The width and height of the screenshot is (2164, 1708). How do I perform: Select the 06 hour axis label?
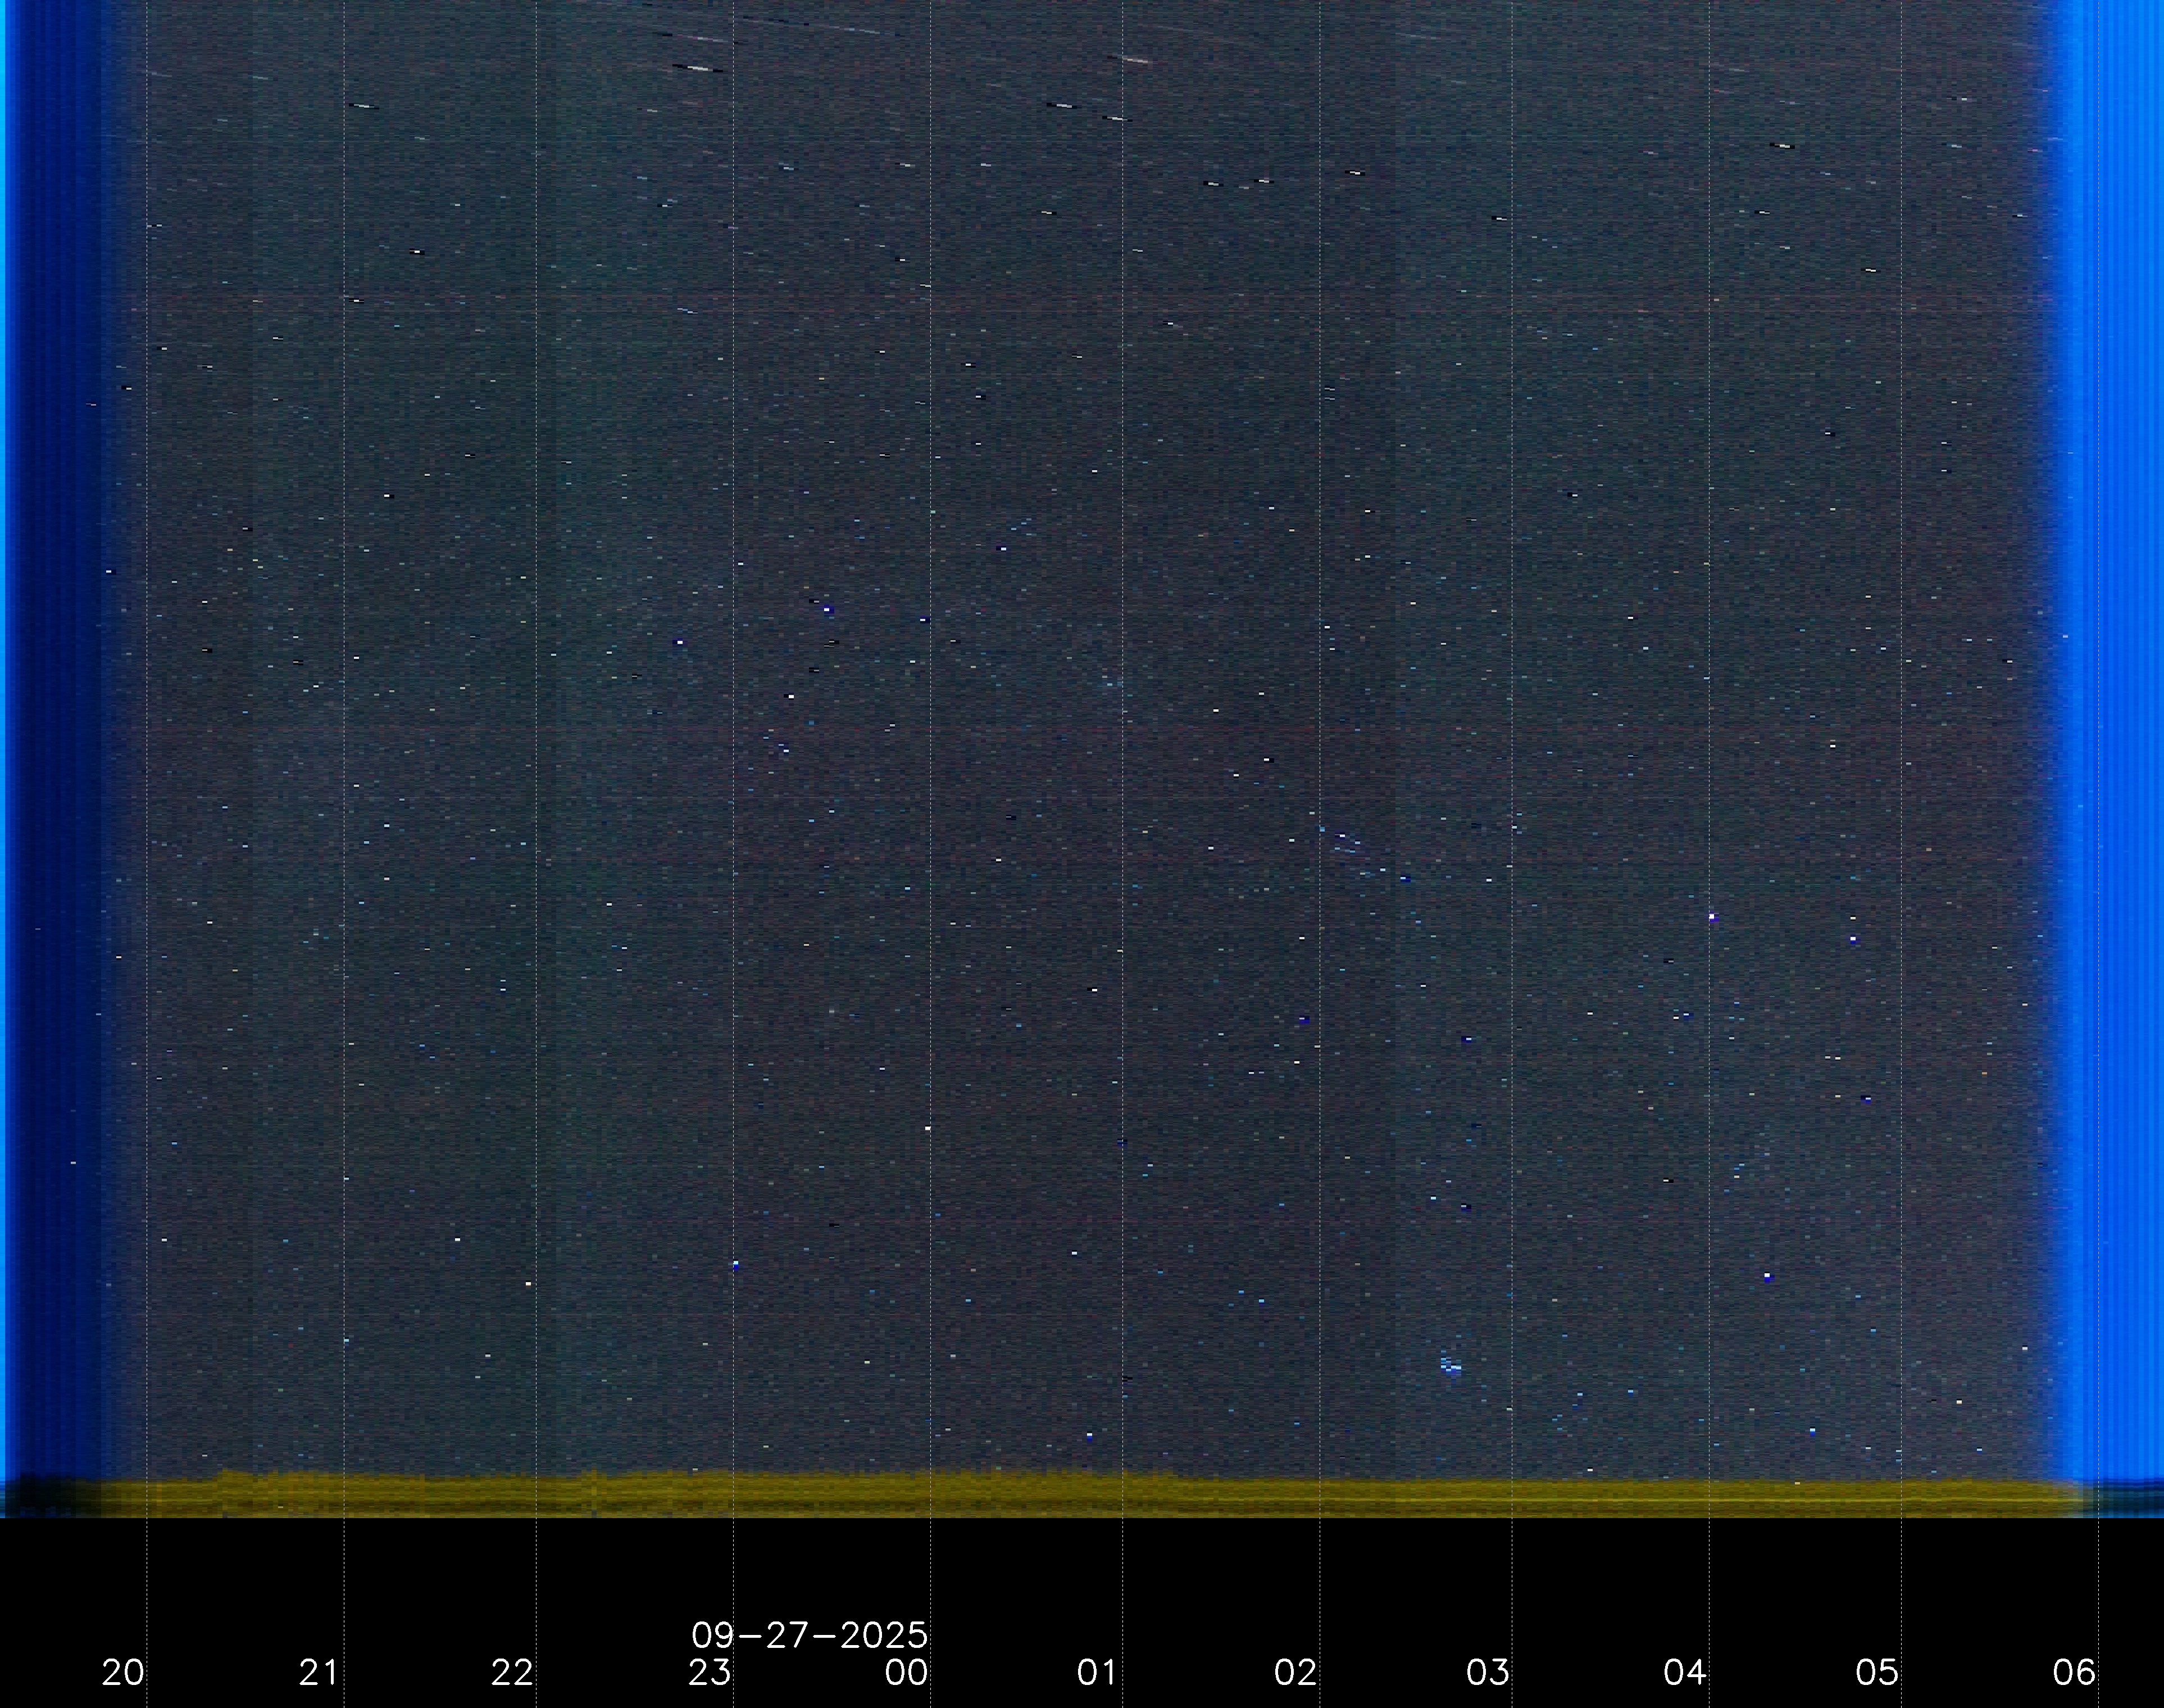click(2073, 1672)
